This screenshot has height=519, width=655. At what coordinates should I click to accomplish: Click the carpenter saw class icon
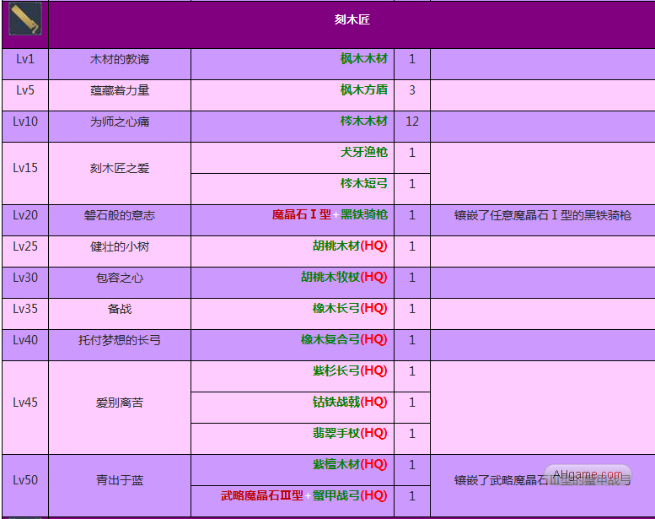25,19
